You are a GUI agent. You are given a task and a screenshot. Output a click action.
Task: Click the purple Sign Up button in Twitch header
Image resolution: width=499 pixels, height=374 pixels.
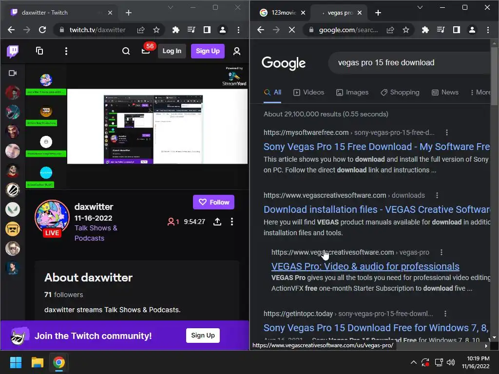pos(208,51)
